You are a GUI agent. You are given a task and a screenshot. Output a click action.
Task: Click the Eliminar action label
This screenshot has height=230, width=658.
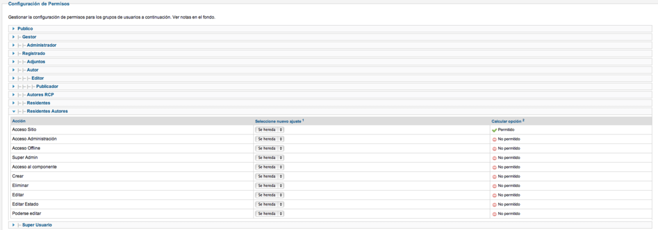[20, 185]
